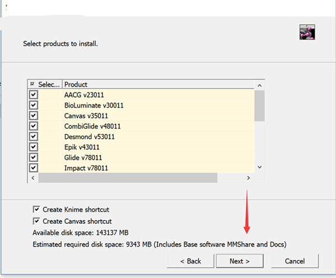Cancel the installation
336x278 pixels.
295,261
